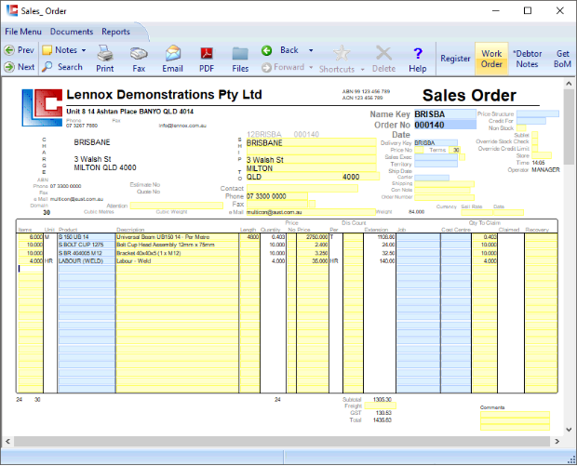Screen dimensions: 577x466
Task: Click the Ship To Phone field
Action: click(x=277, y=196)
